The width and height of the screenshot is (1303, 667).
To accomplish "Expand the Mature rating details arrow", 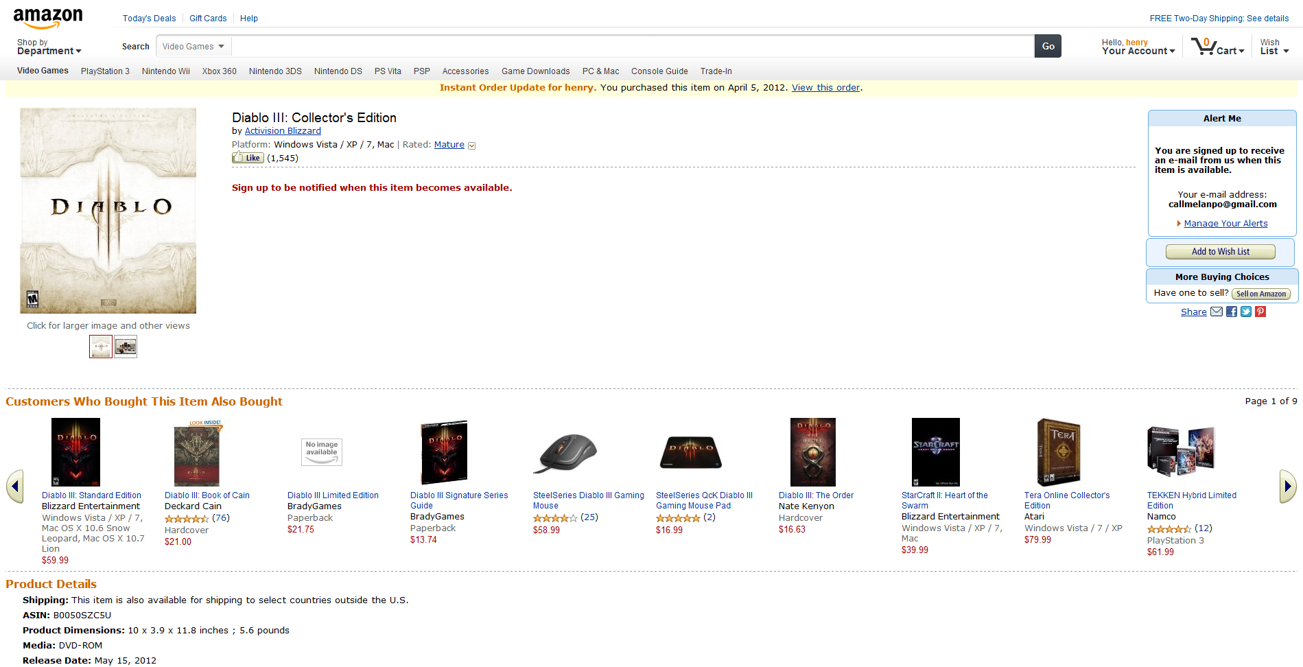I will click(x=471, y=145).
